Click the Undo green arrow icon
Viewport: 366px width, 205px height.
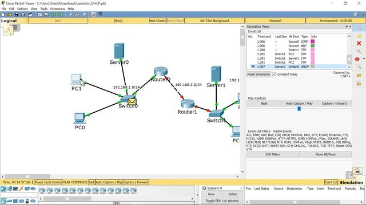tap(54, 14)
